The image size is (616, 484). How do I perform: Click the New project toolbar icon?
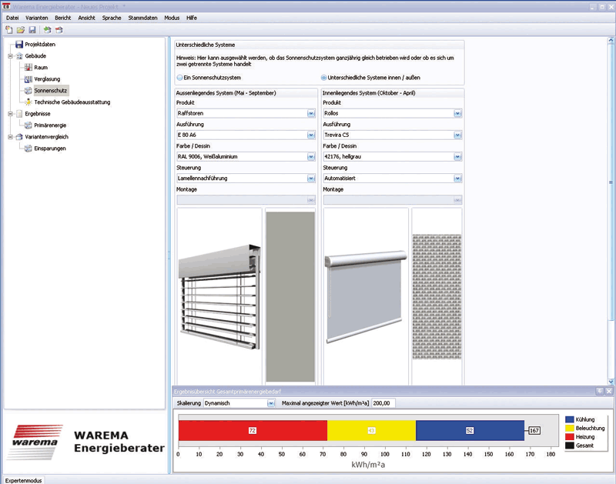(9, 30)
